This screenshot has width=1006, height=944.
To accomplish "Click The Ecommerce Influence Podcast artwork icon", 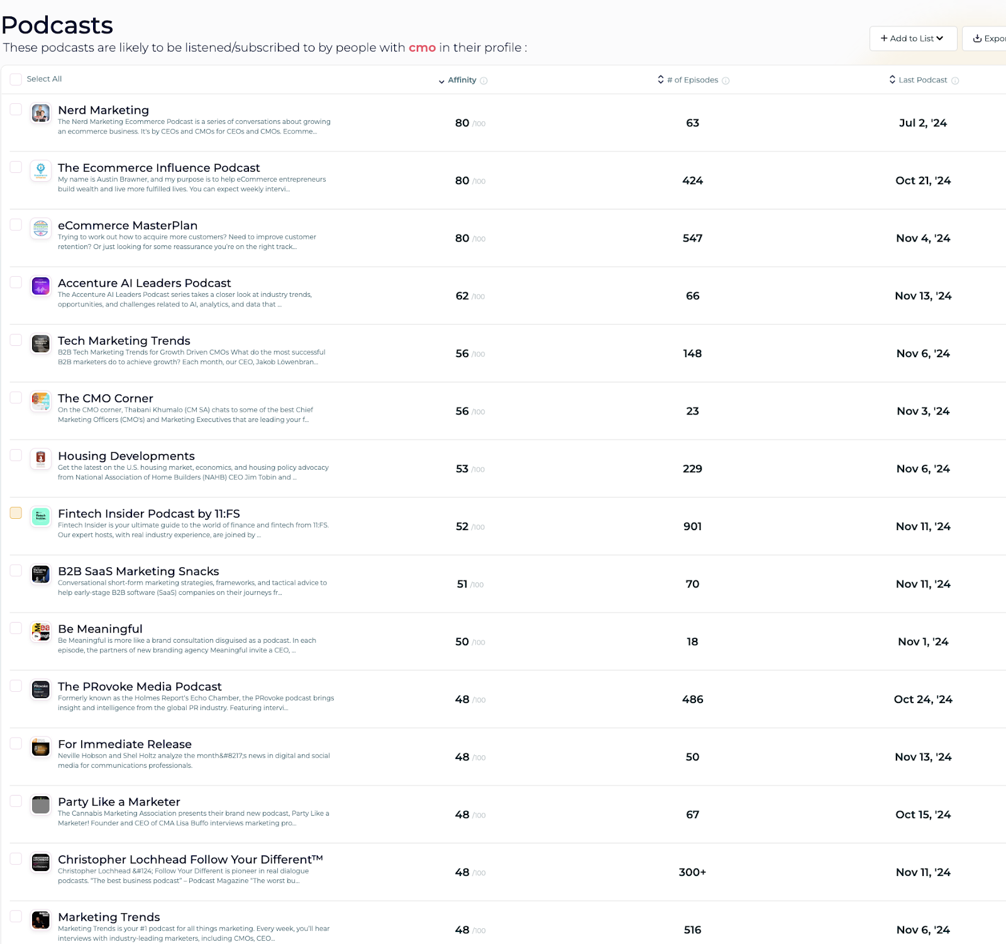I will click(41, 171).
